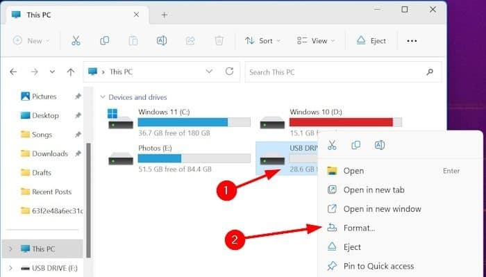This screenshot has width=486, height=277.
Task: Unpin Pictures using its pin icon
Action: (x=78, y=96)
